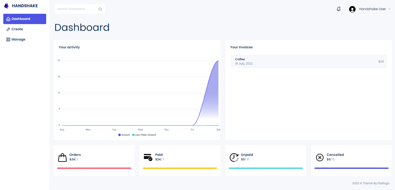Click the red Orders progress bar
The image size is (395, 190).
click(94, 168)
